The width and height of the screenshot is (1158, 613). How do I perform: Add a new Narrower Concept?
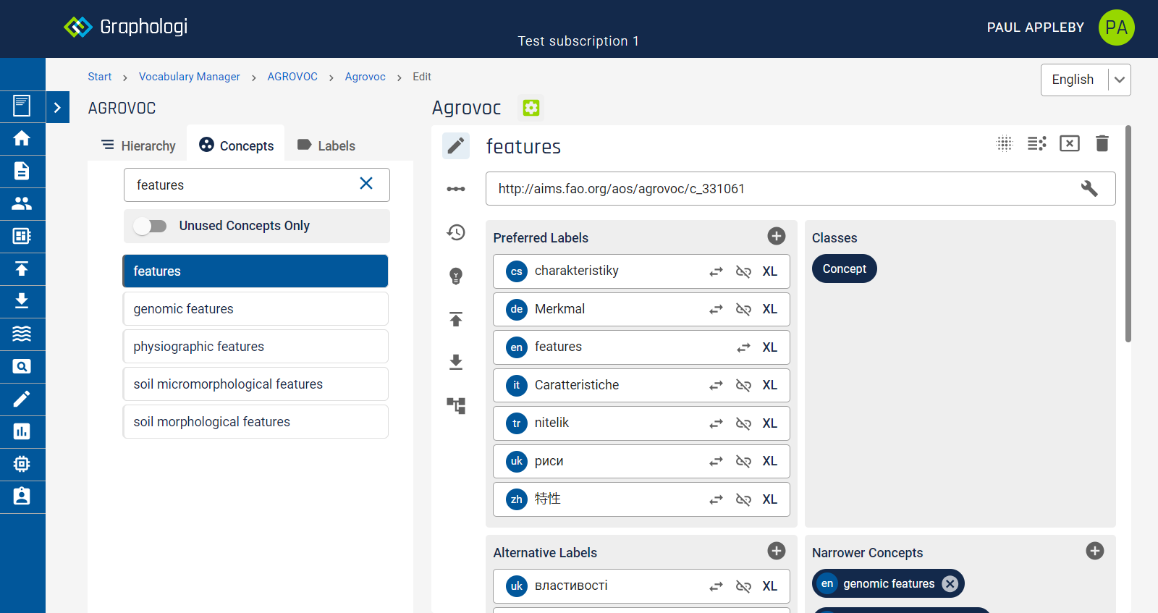1095,551
